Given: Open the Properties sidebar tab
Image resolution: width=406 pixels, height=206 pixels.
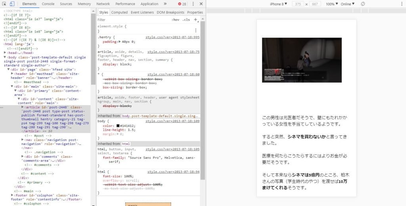Looking at the screenshot, I should (195, 12).
